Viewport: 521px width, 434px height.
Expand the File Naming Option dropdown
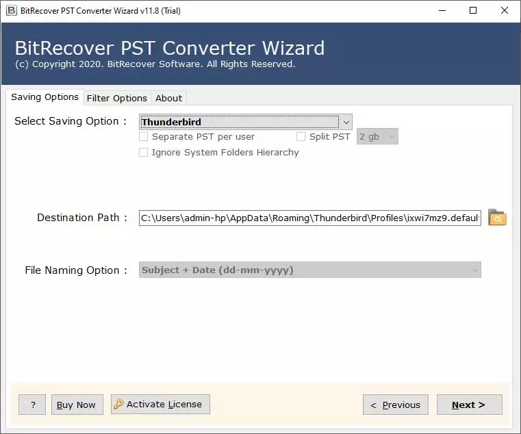coord(309,270)
